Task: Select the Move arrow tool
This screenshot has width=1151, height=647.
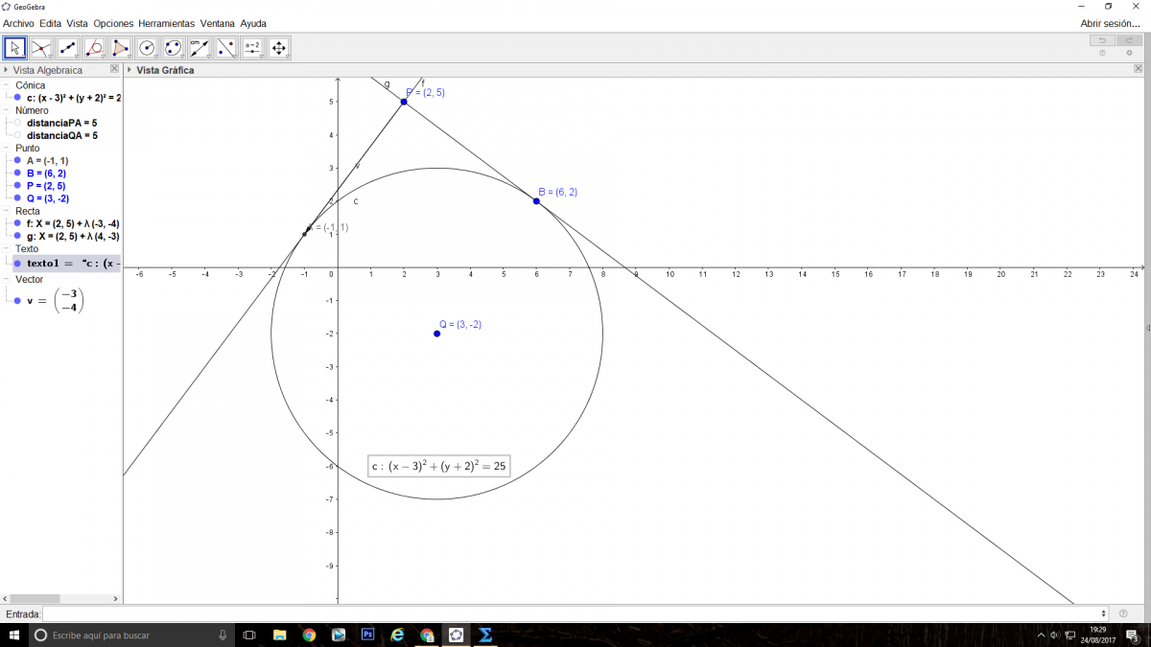Action: click(x=14, y=48)
